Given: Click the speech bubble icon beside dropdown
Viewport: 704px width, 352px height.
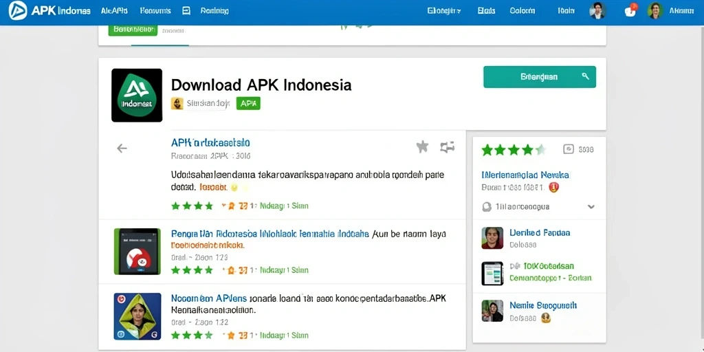Looking at the screenshot, I should click(486, 207).
